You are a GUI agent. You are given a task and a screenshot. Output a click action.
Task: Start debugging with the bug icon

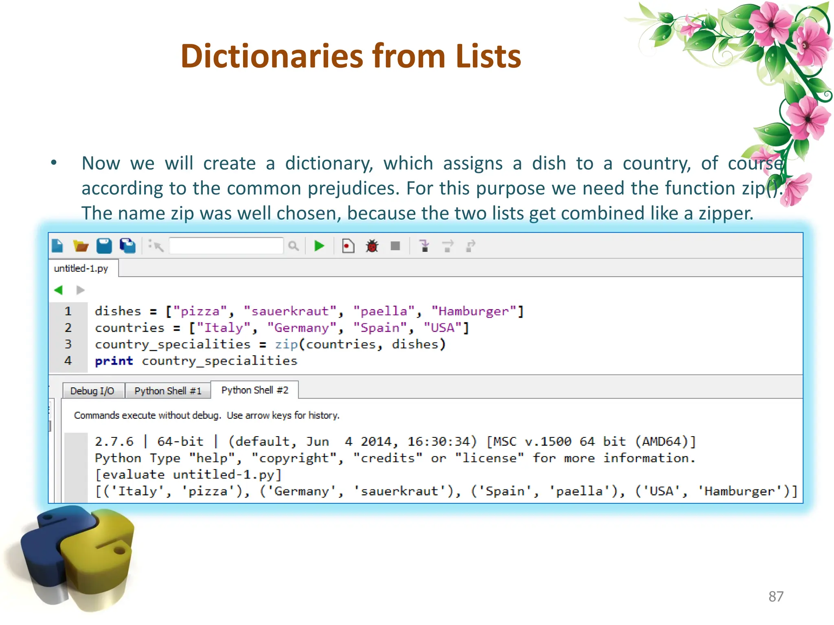coord(372,246)
